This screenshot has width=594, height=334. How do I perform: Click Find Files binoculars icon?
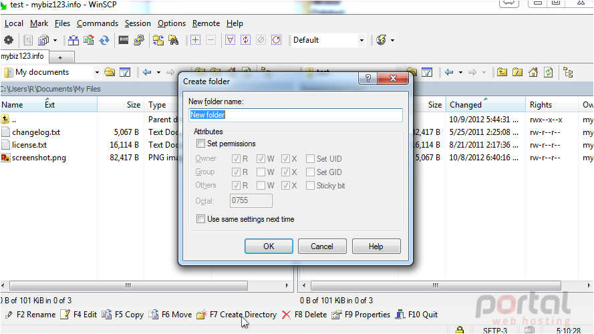pos(174,40)
